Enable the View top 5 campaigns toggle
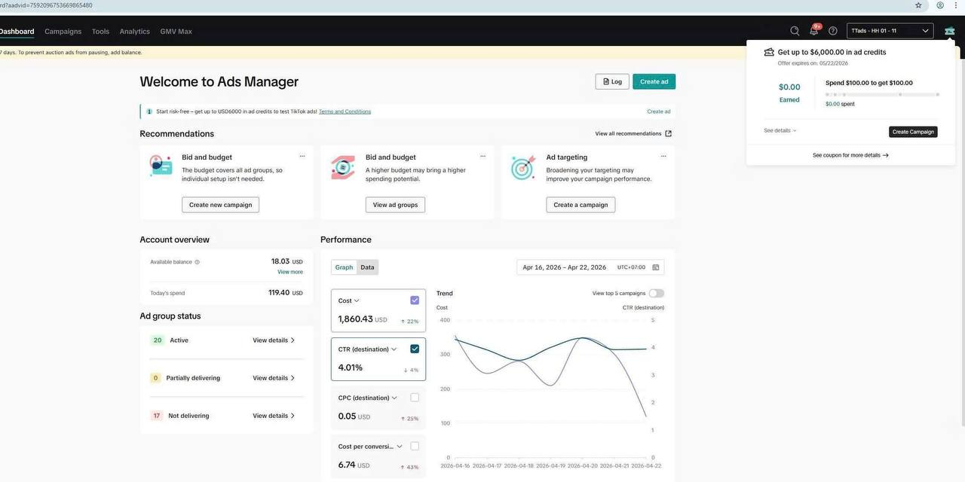Image resolution: width=965 pixels, height=482 pixels. click(x=657, y=294)
